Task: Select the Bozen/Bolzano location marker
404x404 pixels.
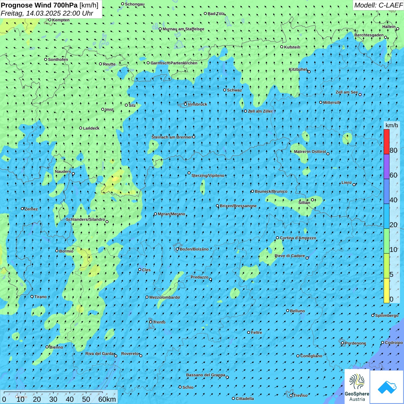Action: pos(177,249)
